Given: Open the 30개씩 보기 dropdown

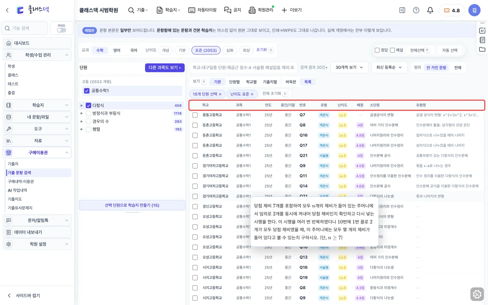Looking at the screenshot, I should (x=350, y=67).
